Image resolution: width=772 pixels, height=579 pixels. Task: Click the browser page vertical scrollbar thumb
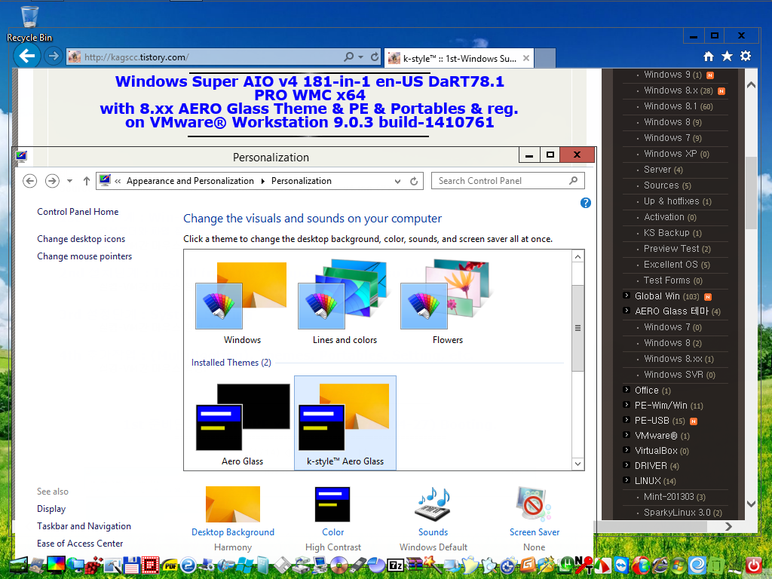751,193
